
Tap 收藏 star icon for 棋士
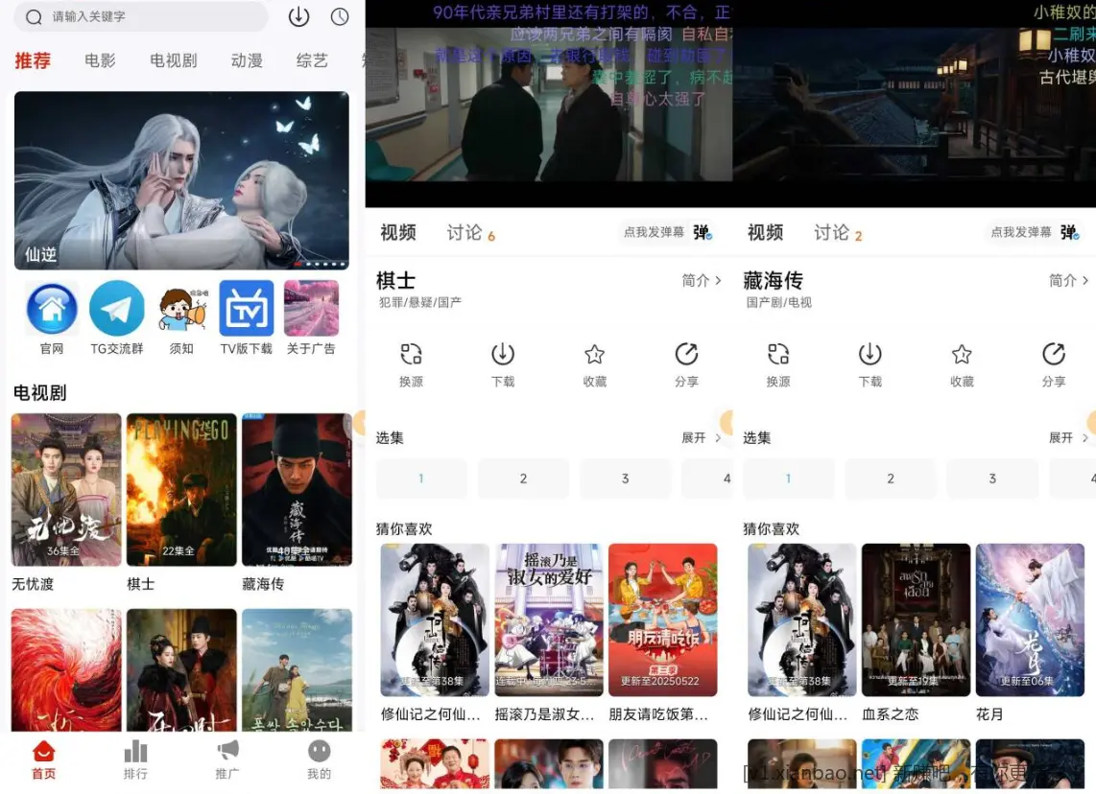[595, 354]
